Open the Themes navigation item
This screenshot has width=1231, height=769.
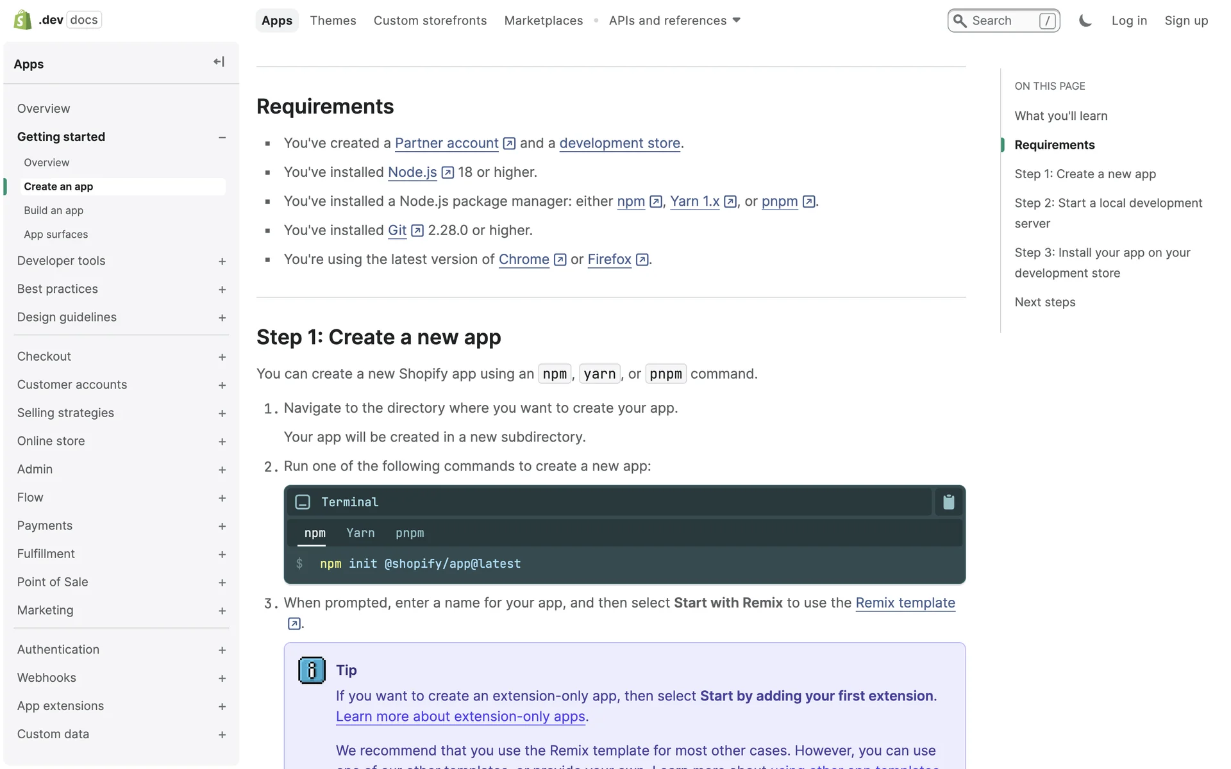333,21
